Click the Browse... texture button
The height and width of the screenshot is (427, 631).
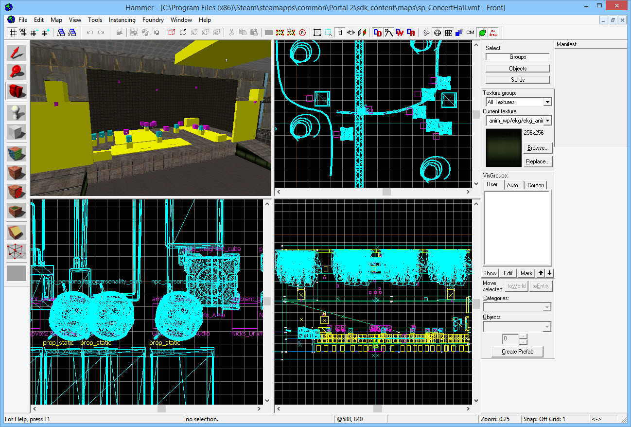(538, 148)
